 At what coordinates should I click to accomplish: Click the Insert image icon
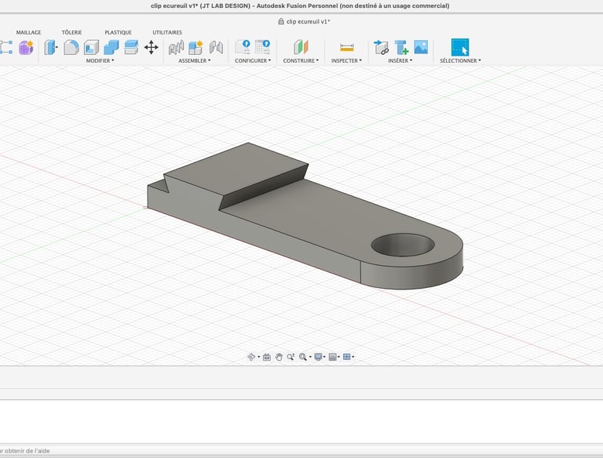click(421, 47)
